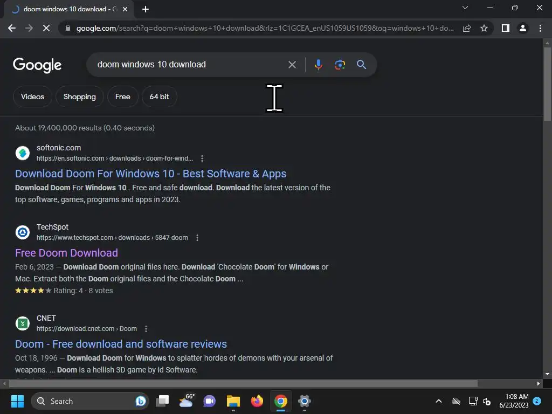
Task: Click the download.cnet.com URL breadcrumb
Action: click(x=87, y=329)
